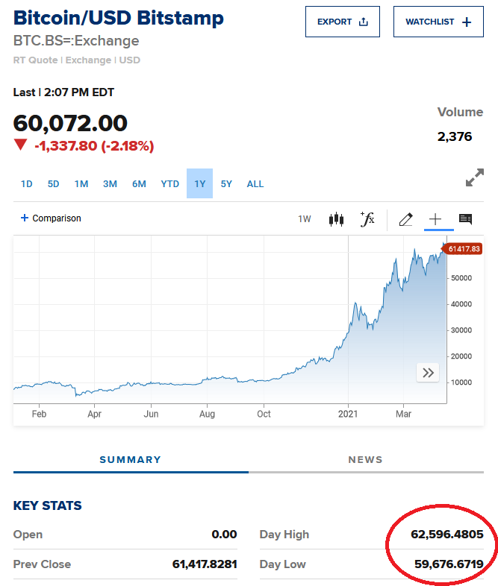The width and height of the screenshot is (498, 586).
Task: Open the 1W interval dropdown
Action: point(305,219)
